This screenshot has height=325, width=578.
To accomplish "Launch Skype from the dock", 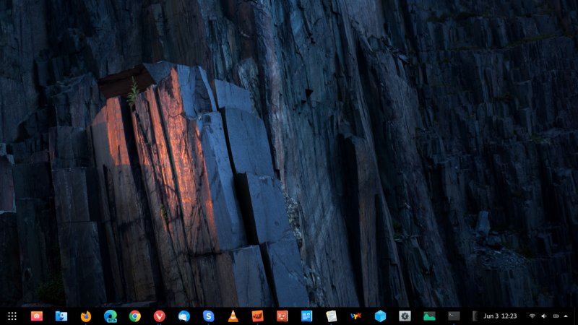I will point(208,316).
